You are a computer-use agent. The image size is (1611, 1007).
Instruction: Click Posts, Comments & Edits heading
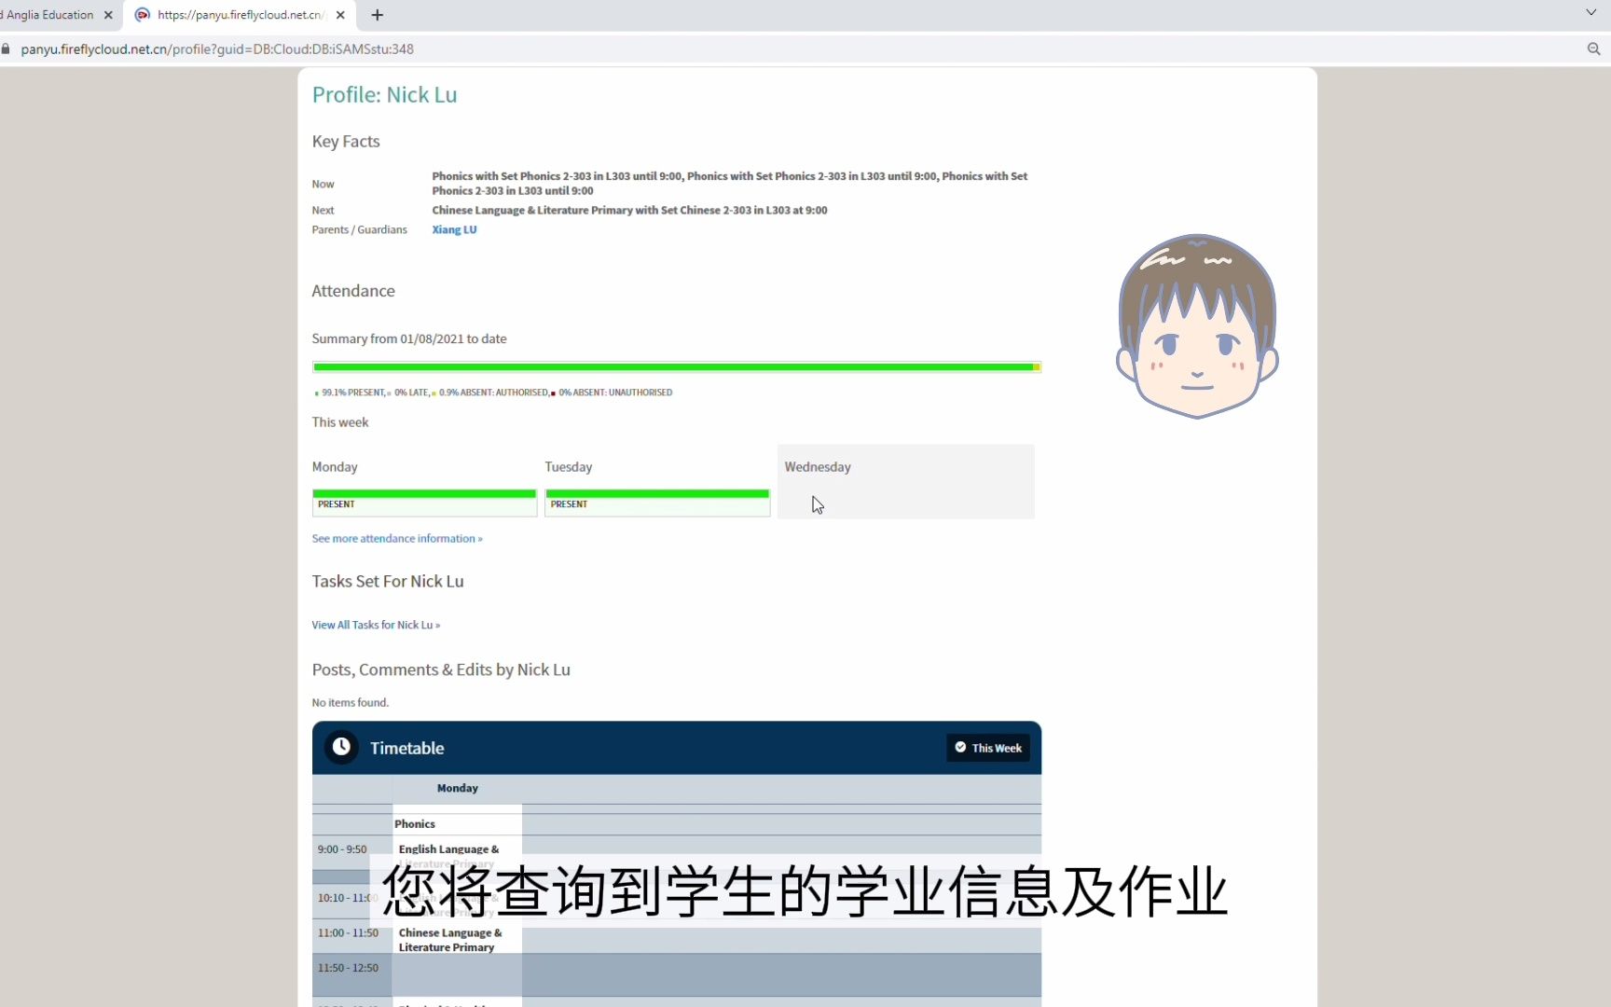point(441,670)
